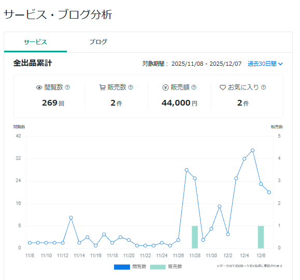Click the green sales bar at 11/28

coord(195,237)
